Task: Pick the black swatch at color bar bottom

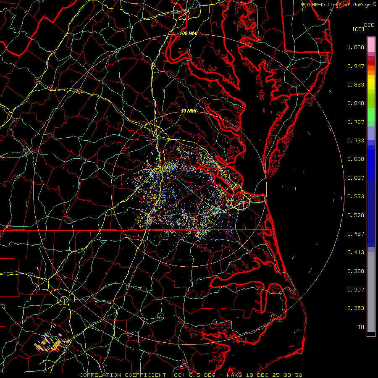Action: 371,333
